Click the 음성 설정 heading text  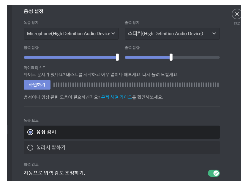coord(34,11)
